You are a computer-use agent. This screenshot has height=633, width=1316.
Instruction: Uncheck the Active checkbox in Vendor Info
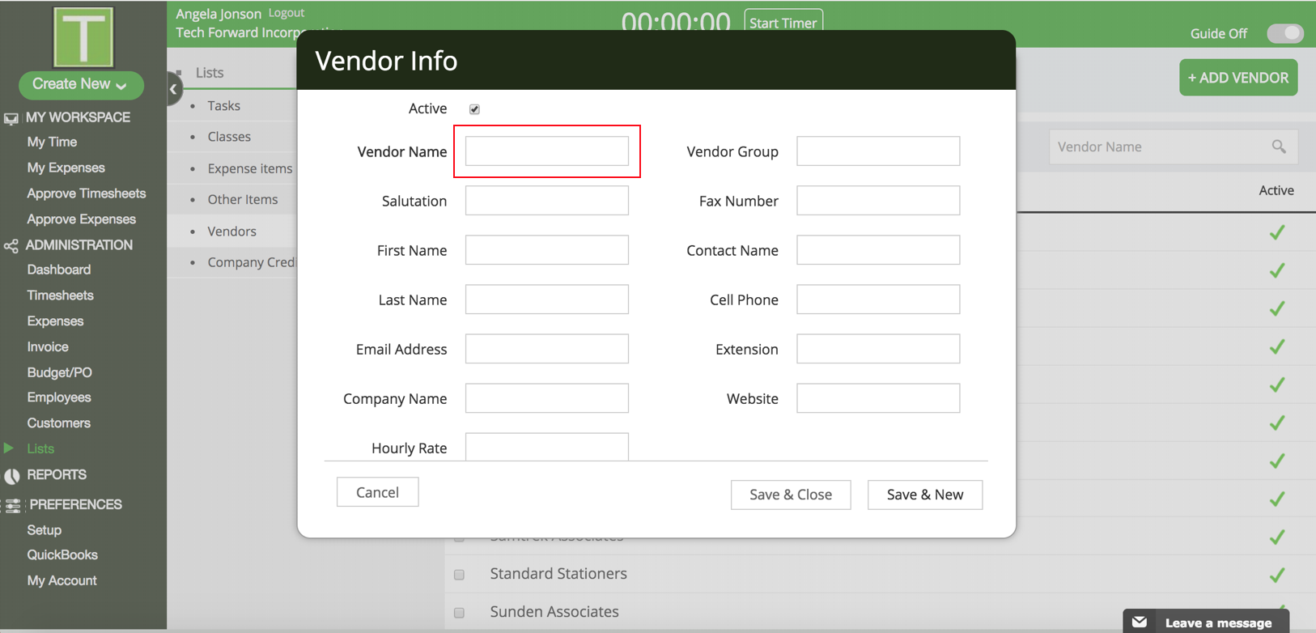(474, 109)
